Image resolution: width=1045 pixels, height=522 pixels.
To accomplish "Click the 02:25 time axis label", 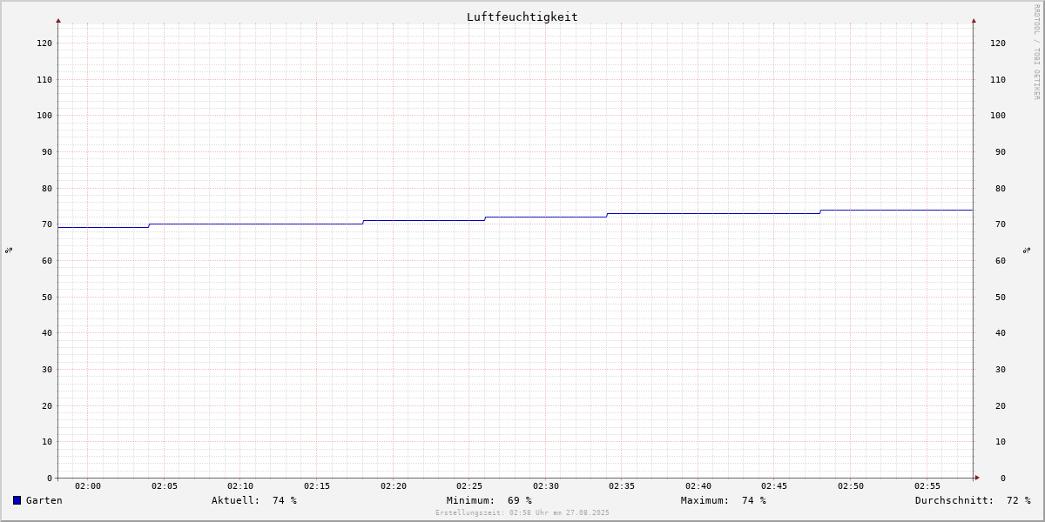I will tap(469, 486).
